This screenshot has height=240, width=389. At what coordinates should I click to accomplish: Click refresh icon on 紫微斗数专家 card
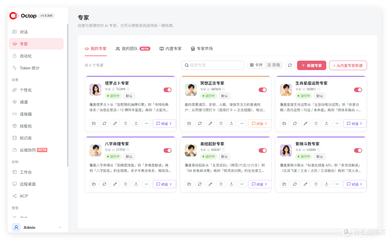[x=295, y=184]
